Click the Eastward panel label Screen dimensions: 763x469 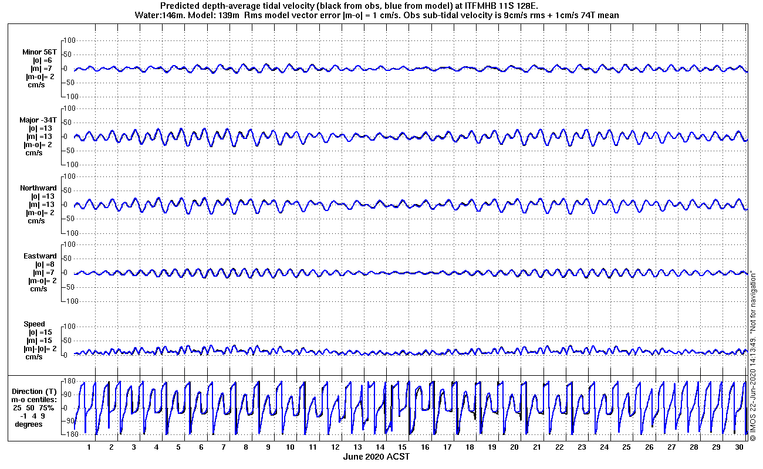(x=40, y=256)
